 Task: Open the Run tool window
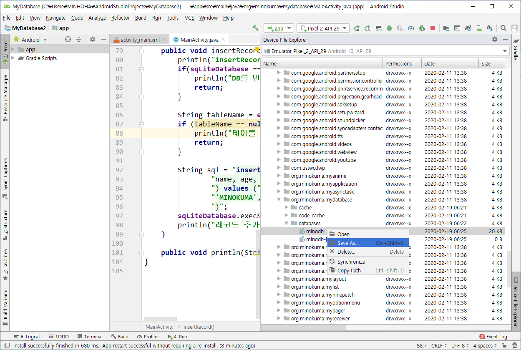[177, 336]
